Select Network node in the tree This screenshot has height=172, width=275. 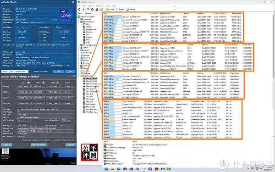point(85,58)
